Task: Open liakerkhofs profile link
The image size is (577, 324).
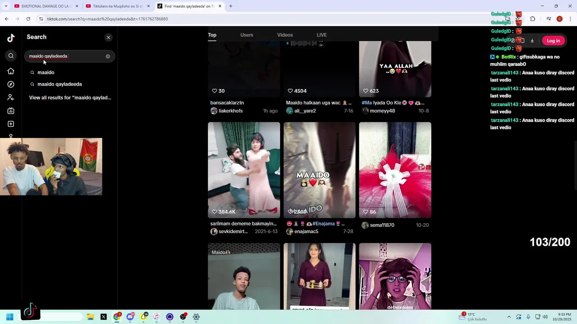Action: (x=230, y=111)
